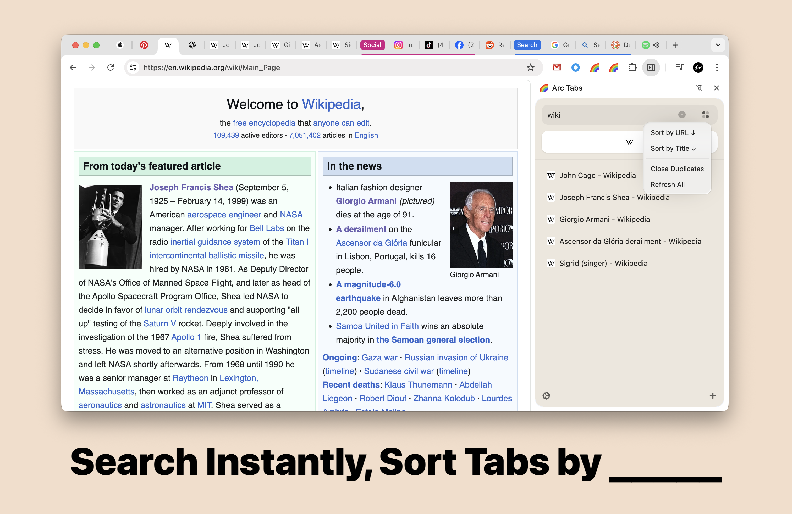Open the Pinterest pinned tab
Image resolution: width=792 pixels, height=514 pixels.
click(x=144, y=45)
